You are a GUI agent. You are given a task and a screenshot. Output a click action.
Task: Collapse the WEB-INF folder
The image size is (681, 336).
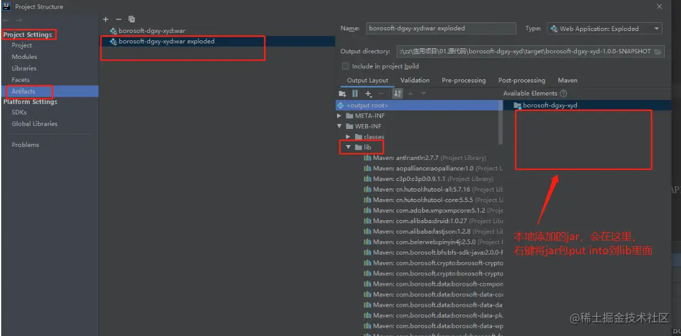coord(339,126)
